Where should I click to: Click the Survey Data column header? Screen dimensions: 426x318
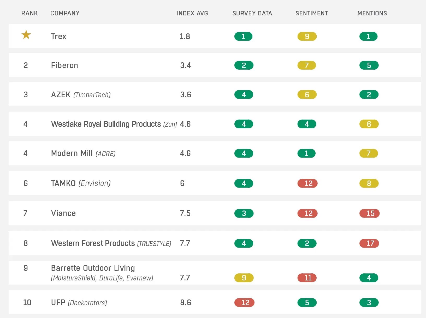(252, 13)
